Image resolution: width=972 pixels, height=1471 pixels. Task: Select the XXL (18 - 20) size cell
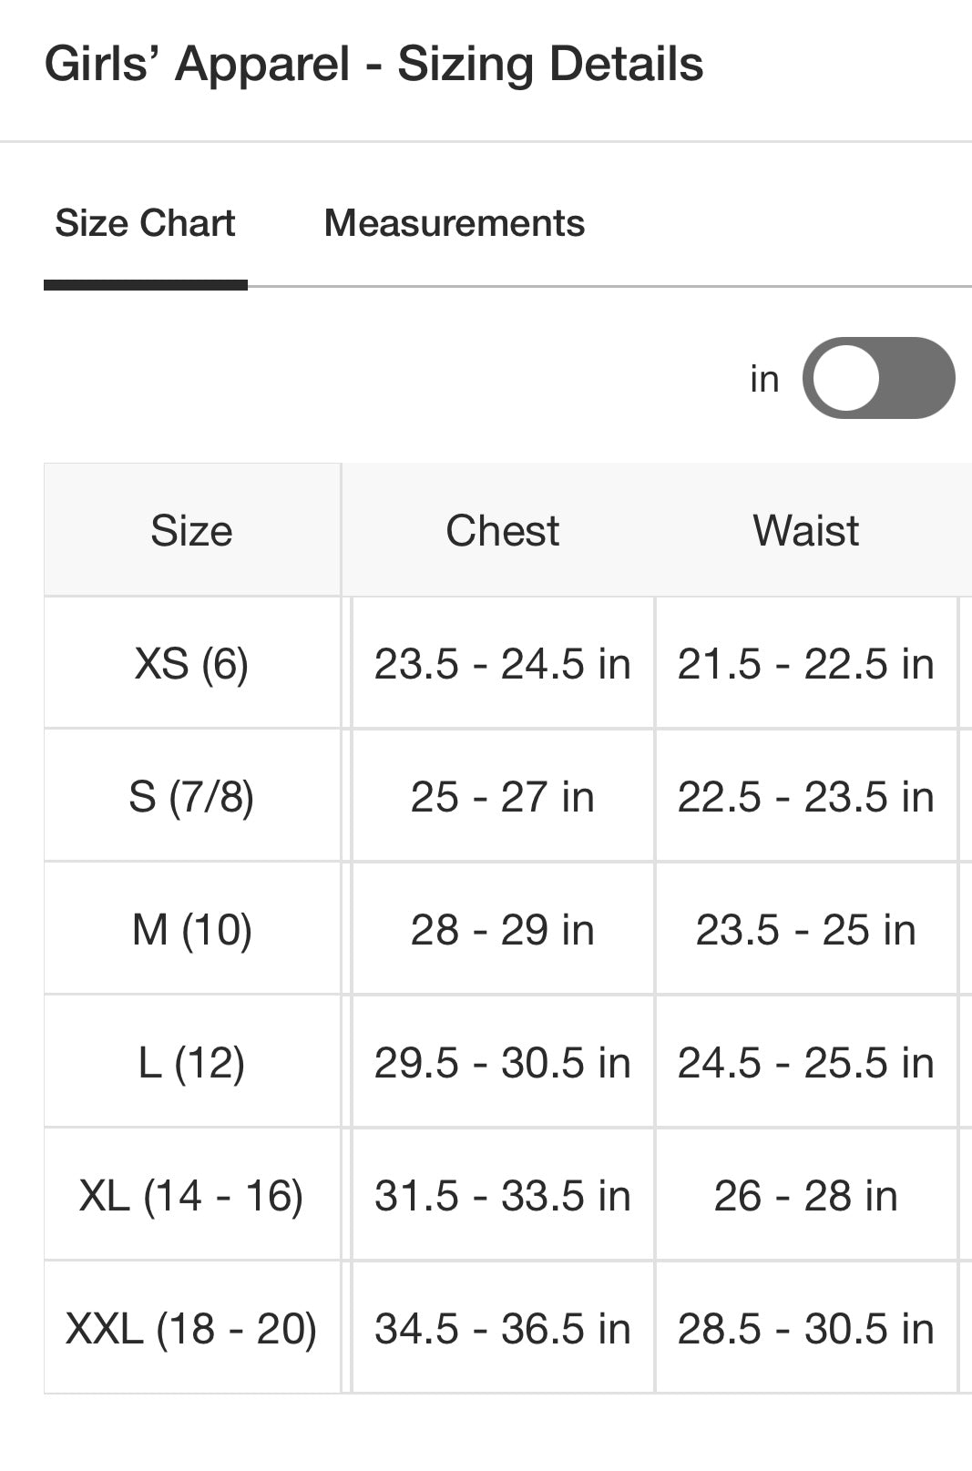[x=191, y=1328]
